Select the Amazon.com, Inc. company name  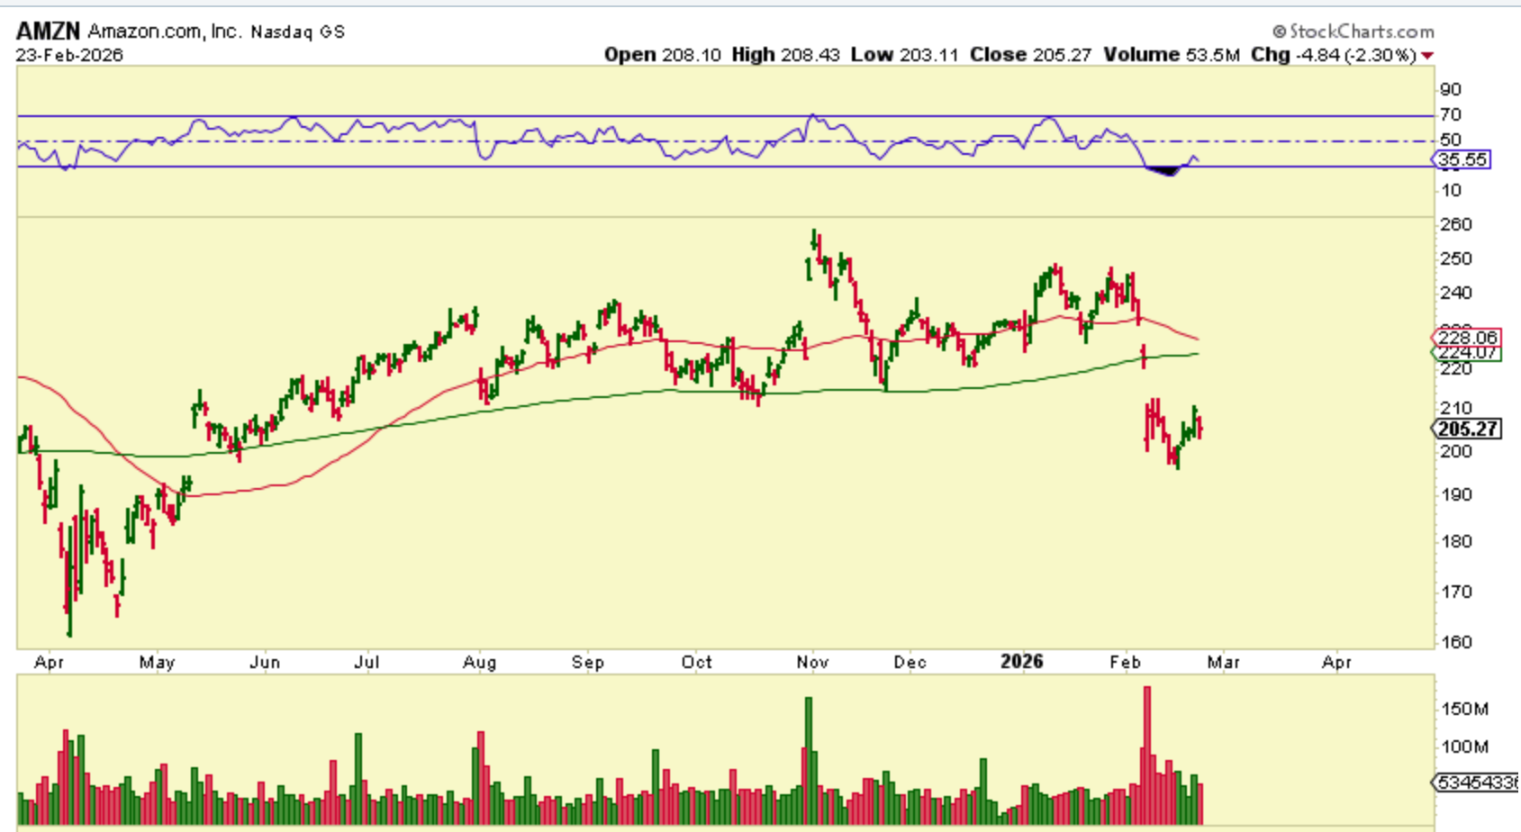[x=165, y=32]
